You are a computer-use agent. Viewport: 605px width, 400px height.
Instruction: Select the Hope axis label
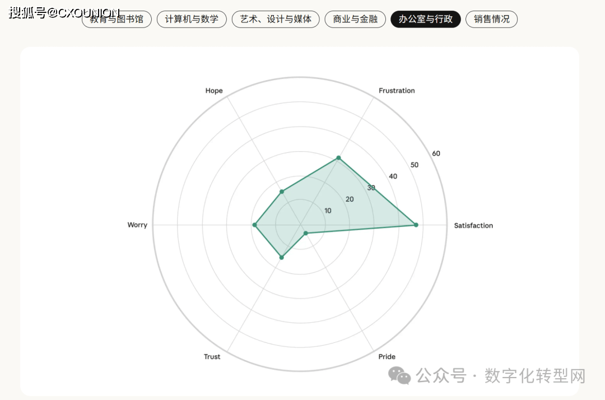click(214, 90)
